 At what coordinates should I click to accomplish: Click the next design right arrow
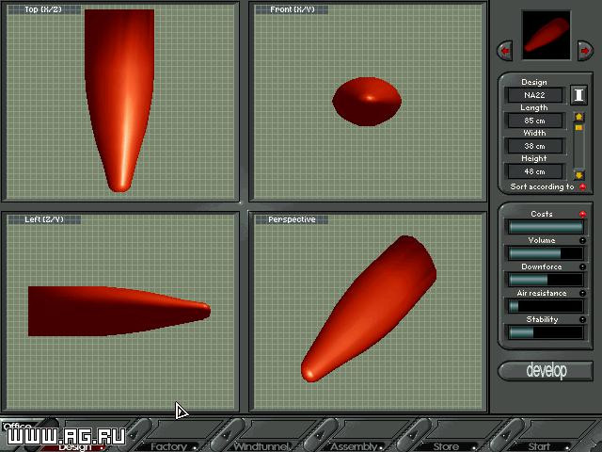point(585,50)
